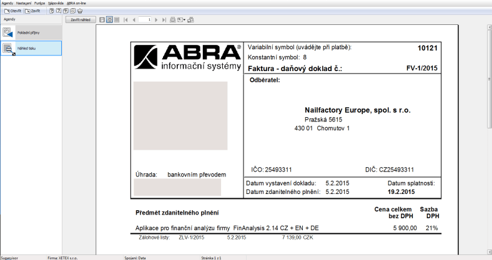Screen dimensions: 492x260
Task: Click the Otevřít toolbar button
Action: (x=13, y=11)
